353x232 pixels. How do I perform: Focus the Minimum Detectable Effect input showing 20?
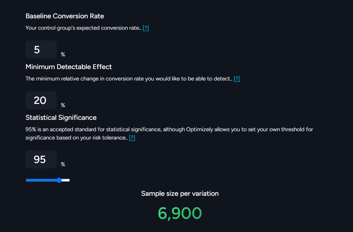coord(41,100)
